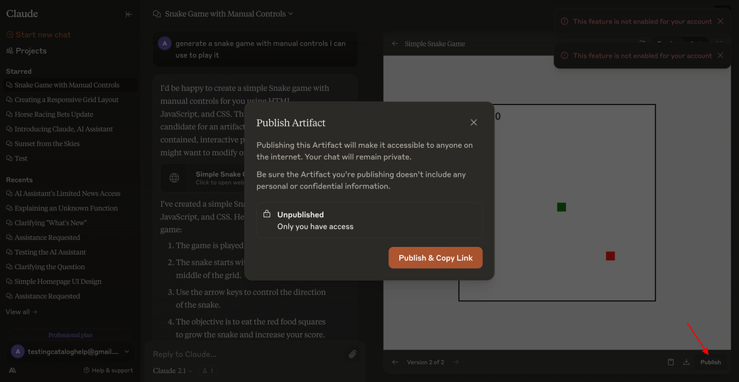Click the attach file paperclip icon

tap(353, 355)
